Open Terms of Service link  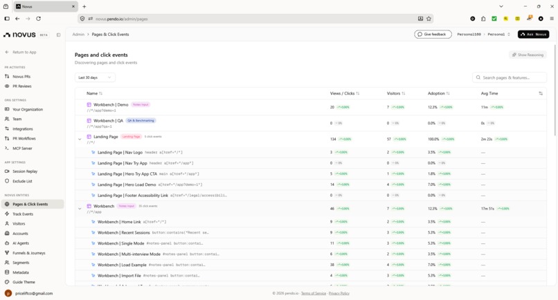pos(314,293)
